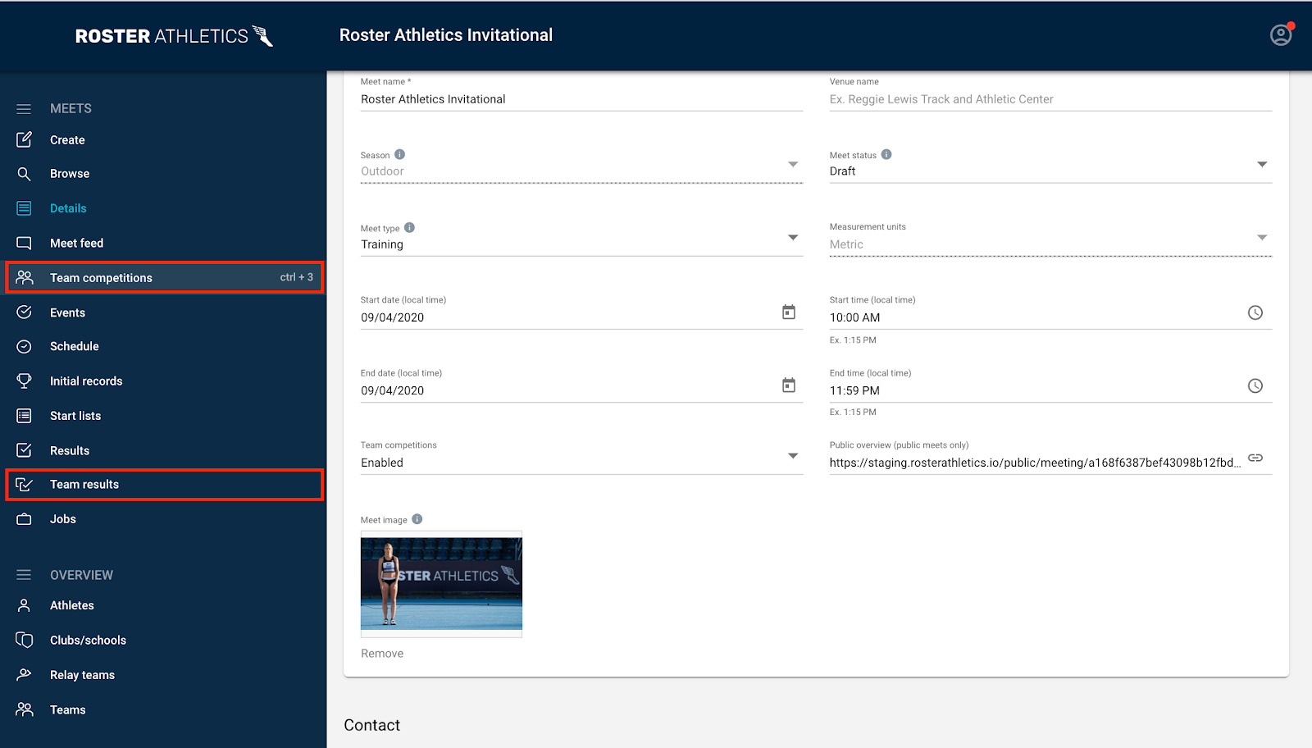Viewport: 1312px width, 748px height.
Task: Open the Initial records trophy icon
Action: pos(24,381)
